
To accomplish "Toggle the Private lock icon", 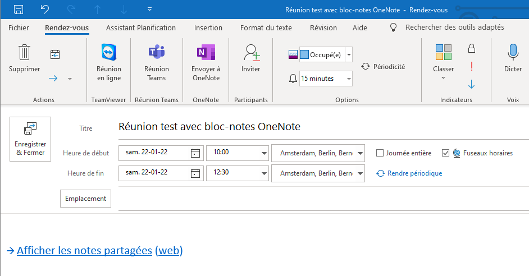I will (472, 49).
